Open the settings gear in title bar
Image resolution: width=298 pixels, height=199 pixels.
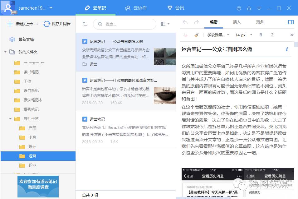239,8
